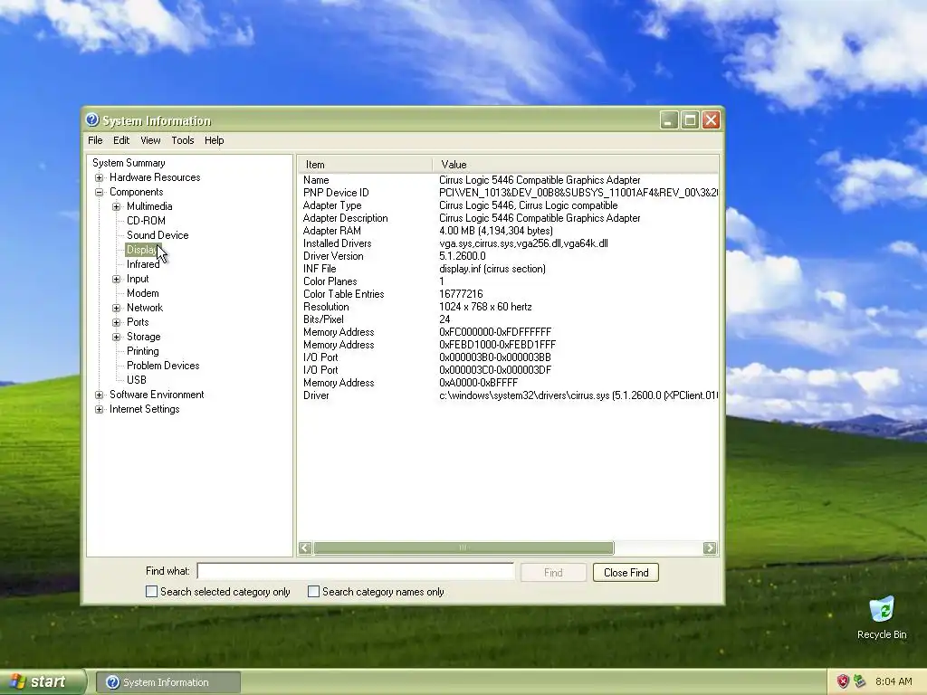The width and height of the screenshot is (927, 695).
Task: Enable Search selected category only checkbox
Action: [x=151, y=592]
